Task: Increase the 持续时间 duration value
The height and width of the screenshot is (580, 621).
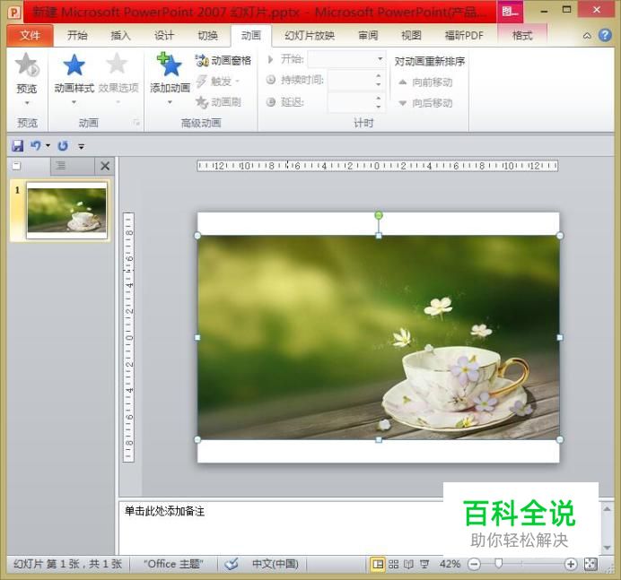Action: [379, 75]
